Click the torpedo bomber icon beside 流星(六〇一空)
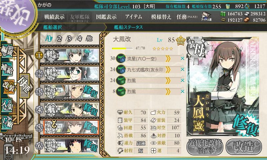This screenshot has width=267, height=160. tap(121, 58)
